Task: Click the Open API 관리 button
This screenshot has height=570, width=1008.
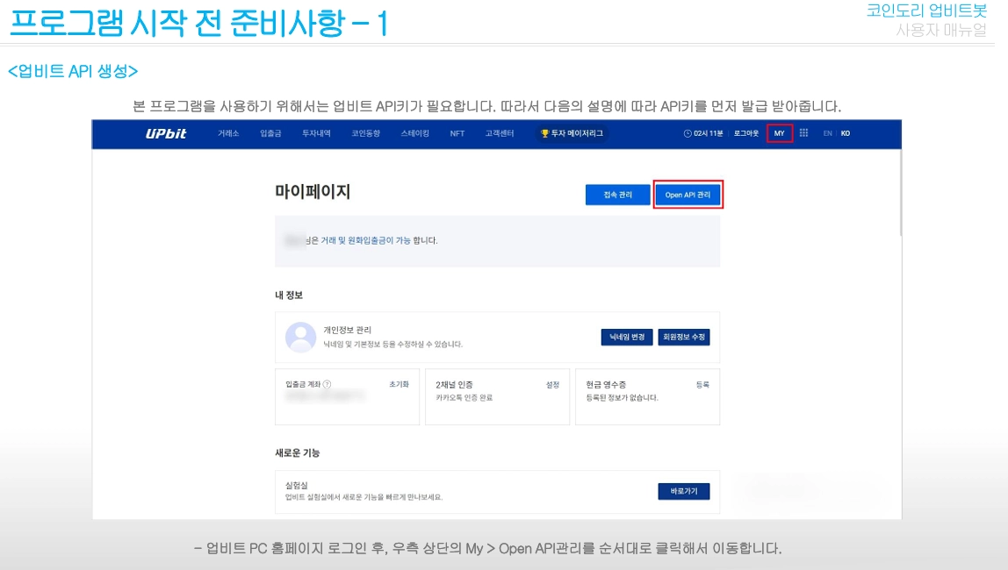Action: point(688,195)
